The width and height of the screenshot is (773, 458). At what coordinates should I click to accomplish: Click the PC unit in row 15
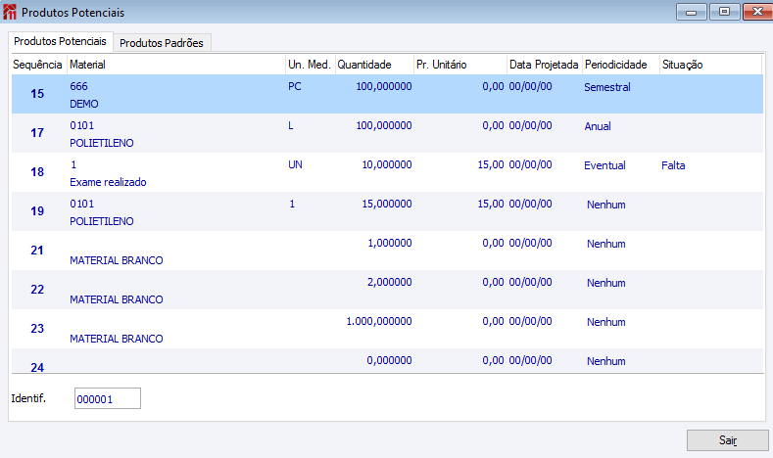coord(294,86)
